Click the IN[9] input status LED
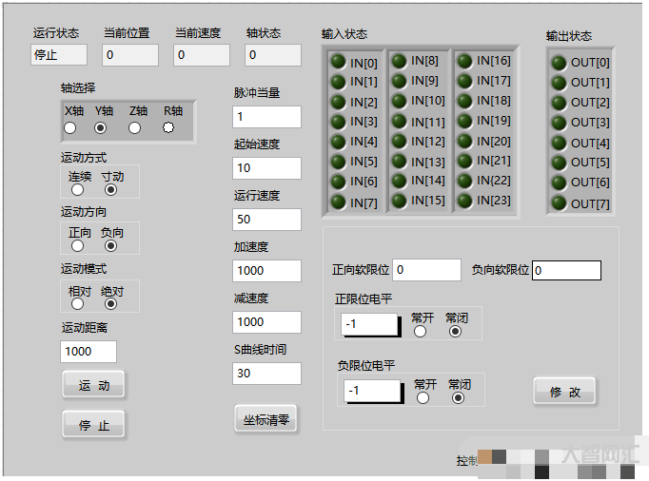 point(400,81)
